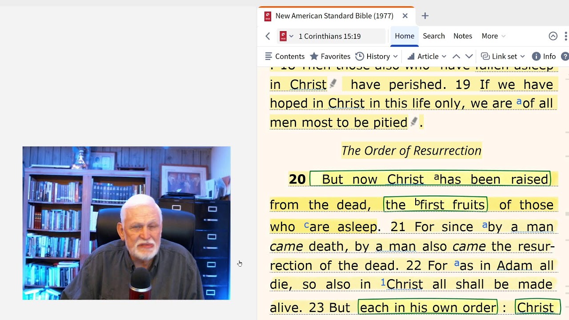Collapse the toolbar with the circled chevron
The width and height of the screenshot is (569, 320).
[553, 36]
